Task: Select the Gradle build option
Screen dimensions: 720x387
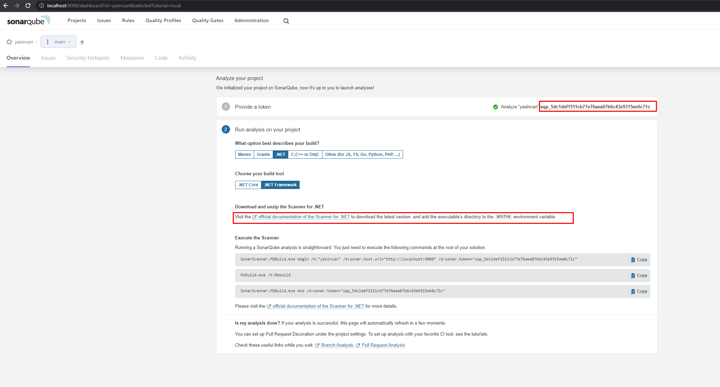Action: click(x=263, y=155)
